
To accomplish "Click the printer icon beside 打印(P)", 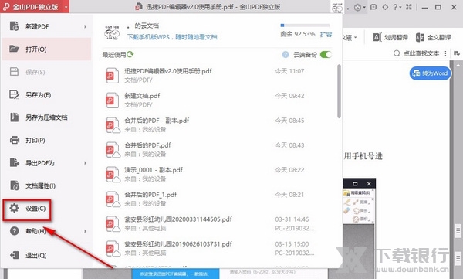I will click(x=15, y=140).
